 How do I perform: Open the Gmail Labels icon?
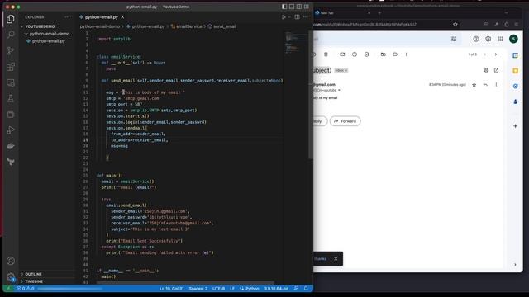point(395,54)
